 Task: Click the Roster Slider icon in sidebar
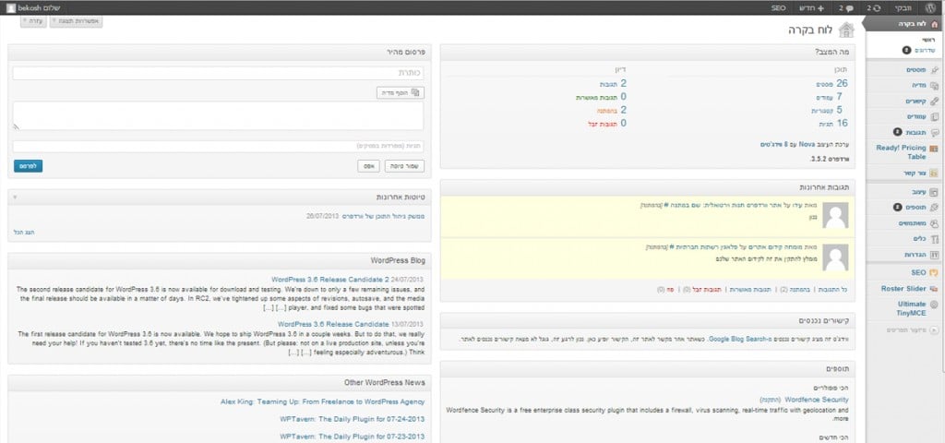(935, 289)
